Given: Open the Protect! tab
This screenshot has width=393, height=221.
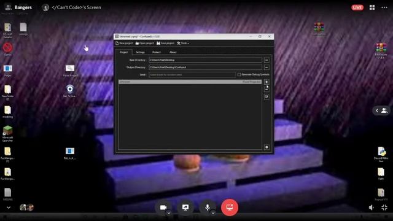Looking at the screenshot, I should [157, 52].
